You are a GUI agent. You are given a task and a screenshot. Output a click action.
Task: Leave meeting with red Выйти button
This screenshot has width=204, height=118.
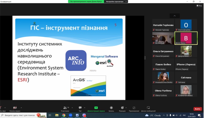tap(198, 109)
